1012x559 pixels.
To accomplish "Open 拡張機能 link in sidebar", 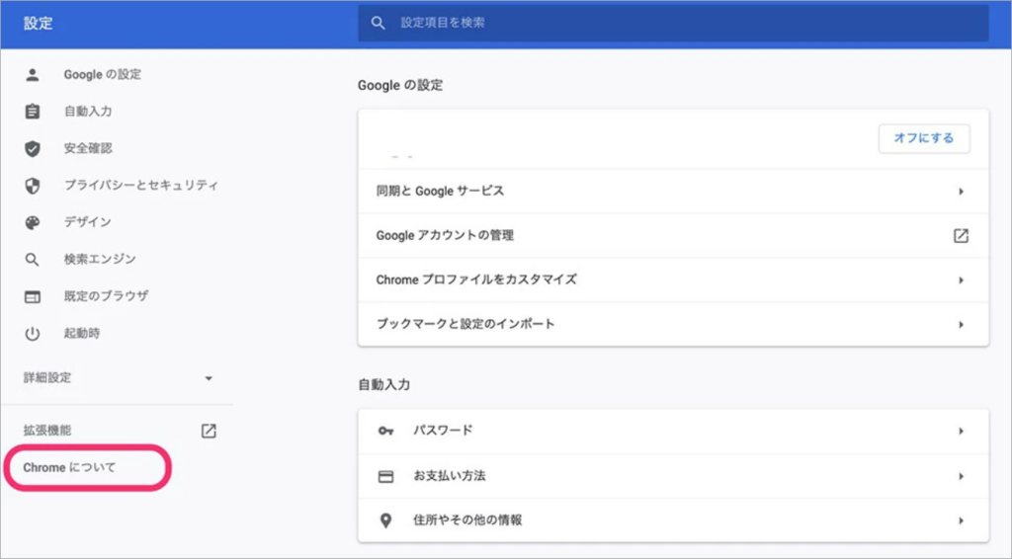I will pyautogui.click(x=47, y=431).
